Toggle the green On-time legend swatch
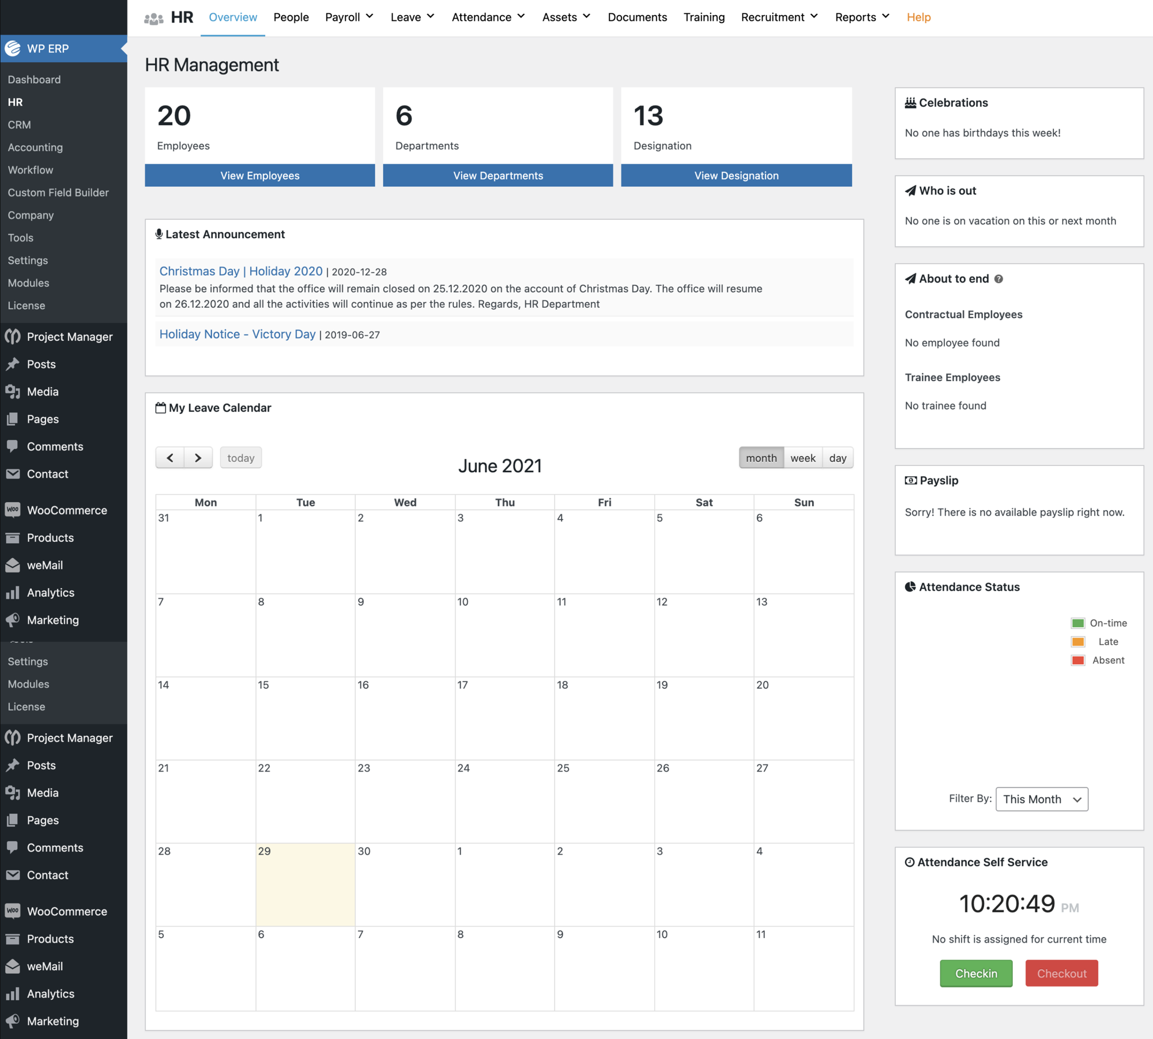 point(1077,623)
